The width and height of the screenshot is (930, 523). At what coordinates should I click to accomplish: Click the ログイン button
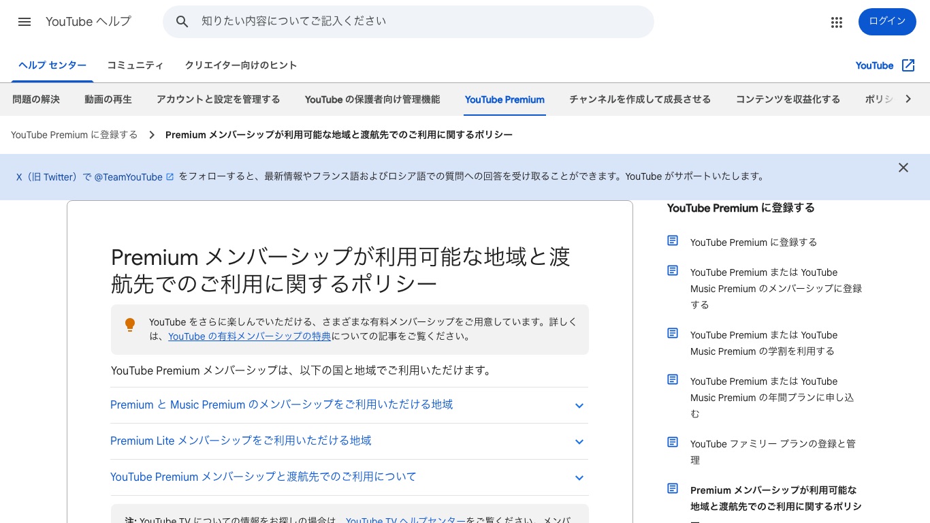(x=887, y=22)
